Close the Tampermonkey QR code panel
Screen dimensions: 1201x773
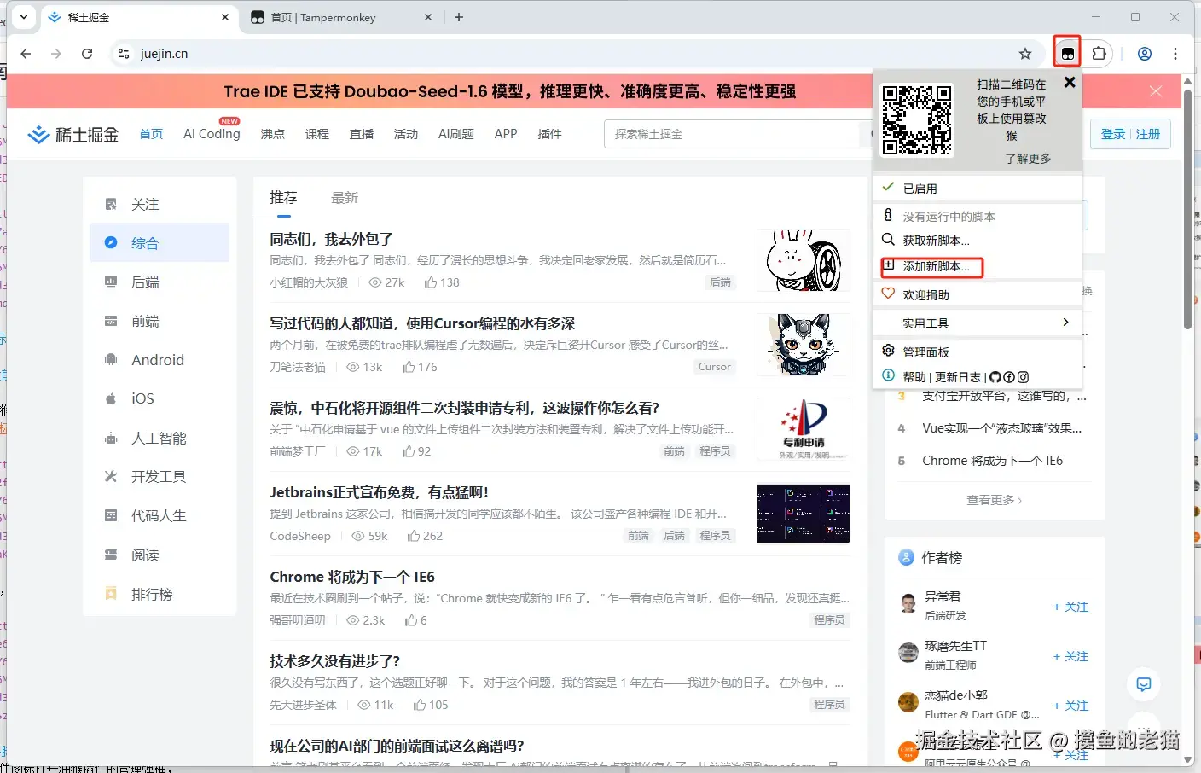point(1070,83)
